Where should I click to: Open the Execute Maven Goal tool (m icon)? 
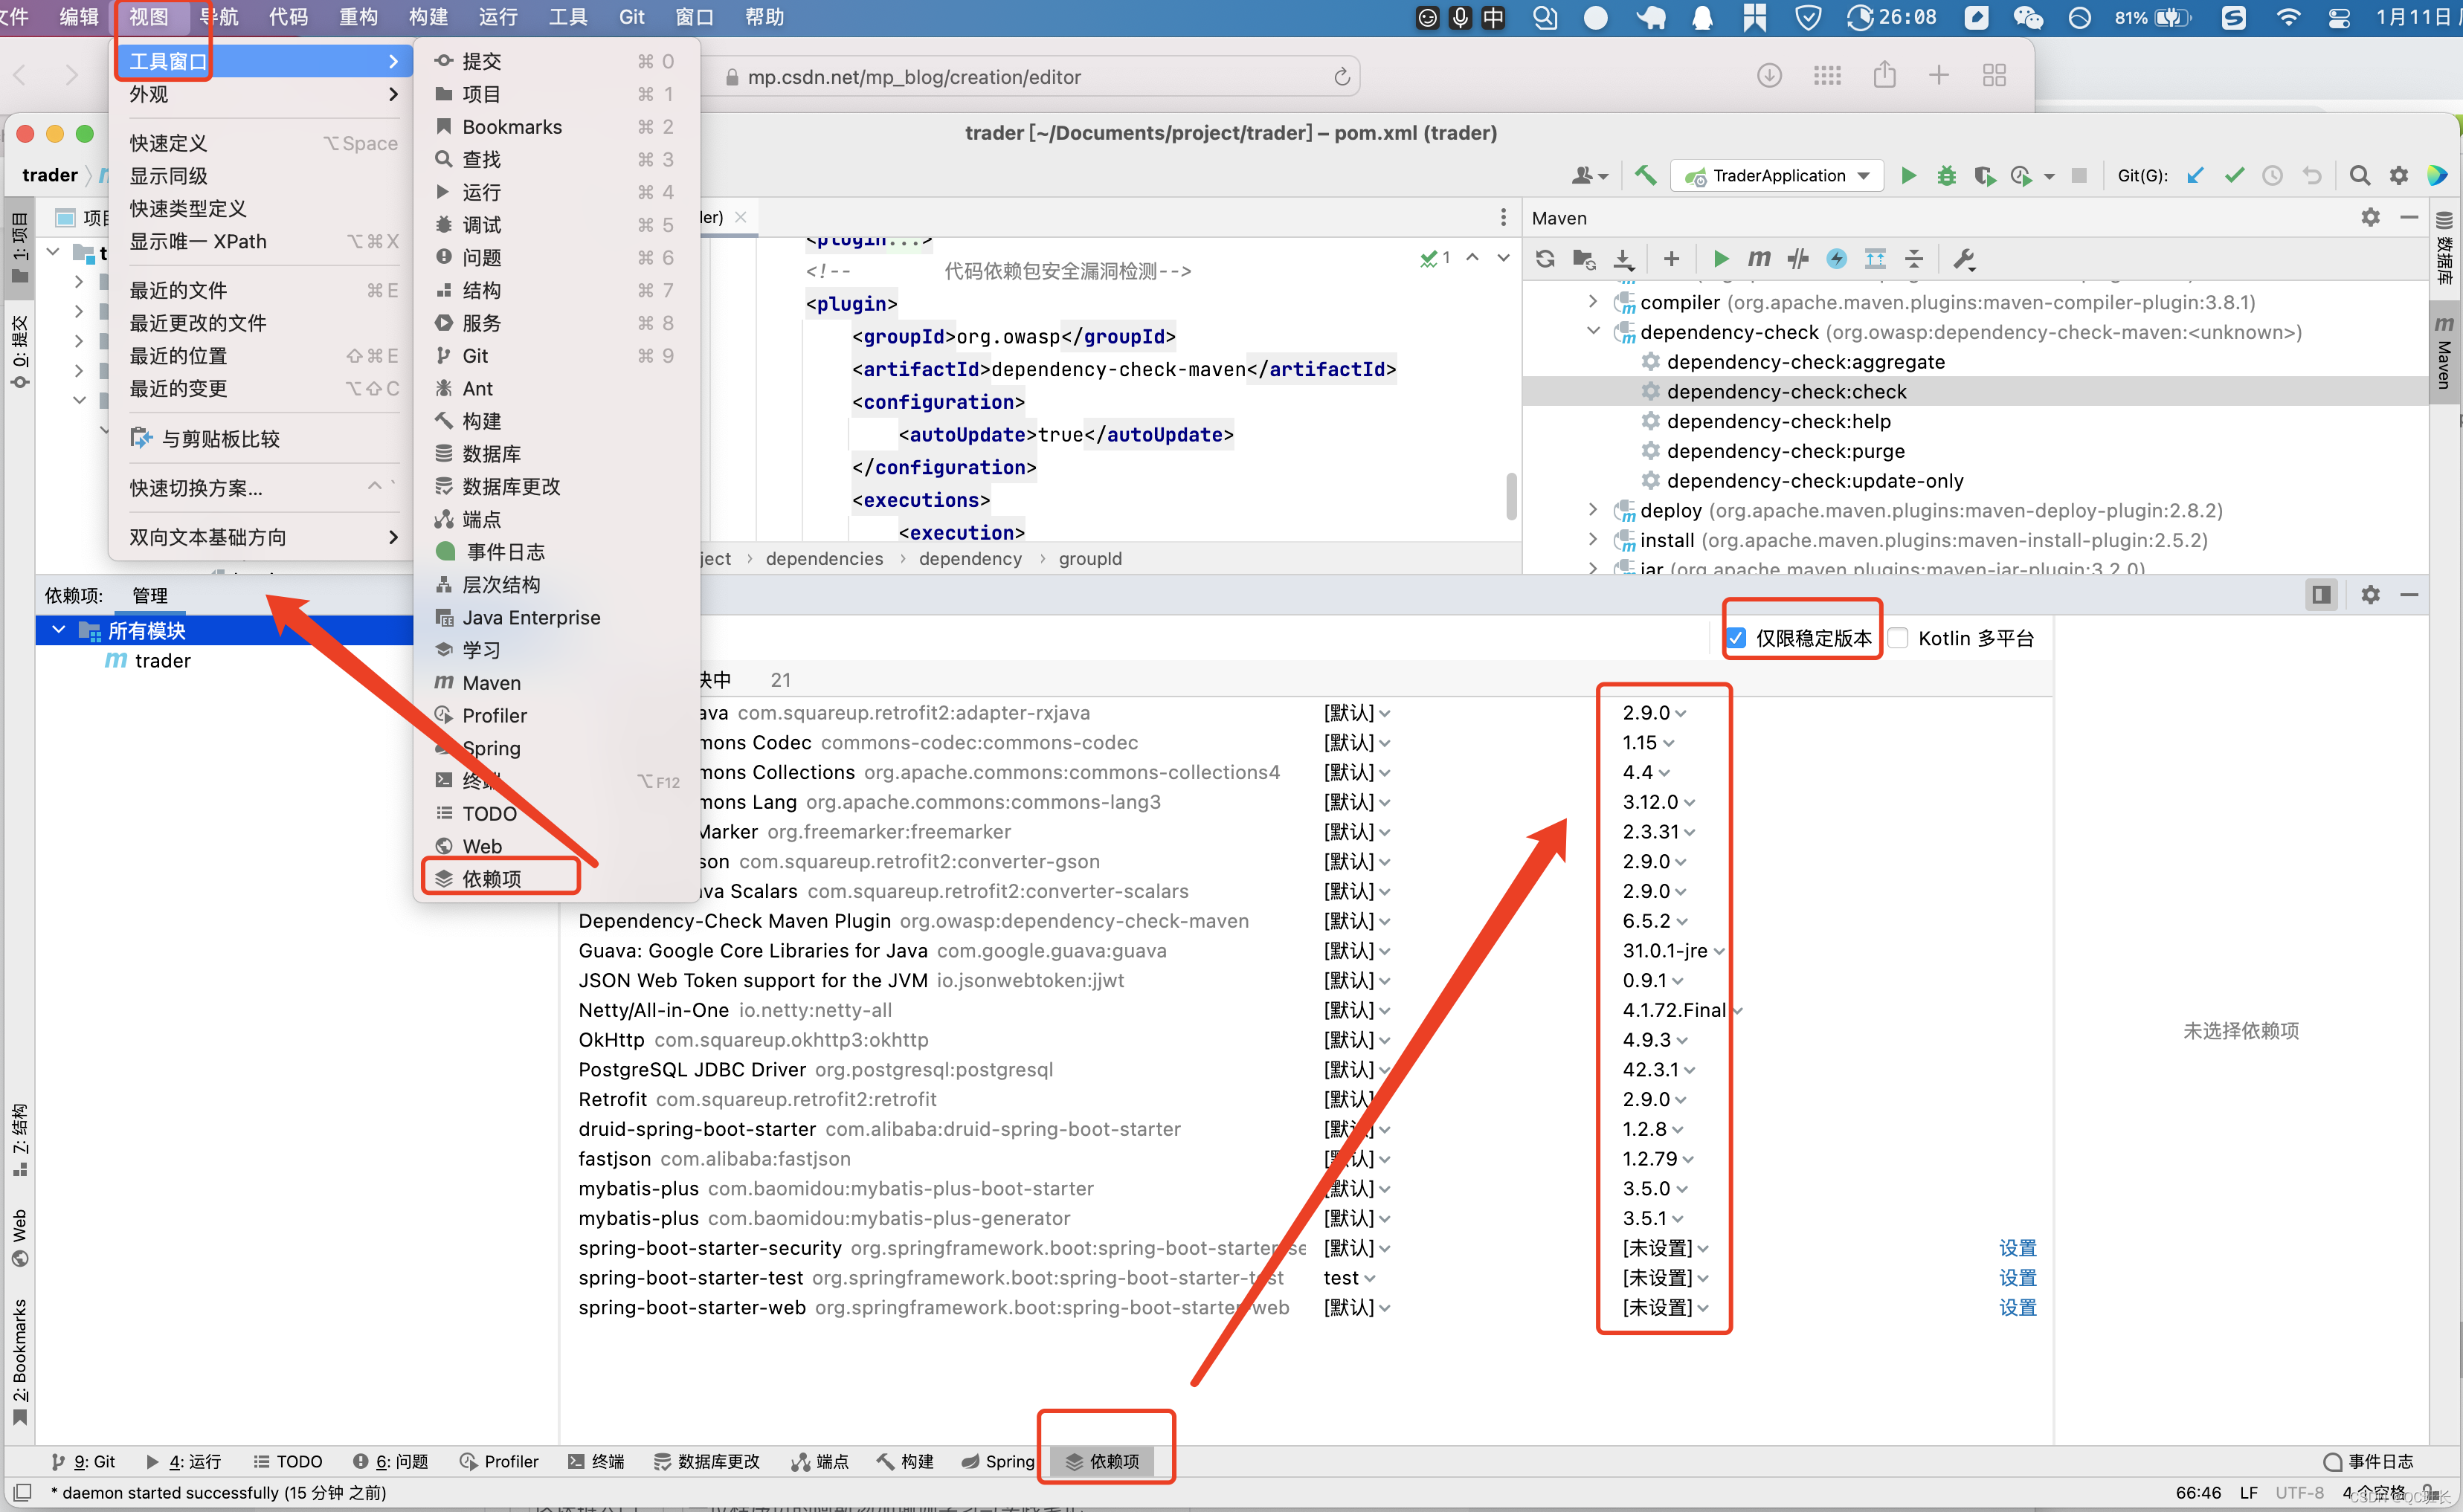coord(1758,258)
